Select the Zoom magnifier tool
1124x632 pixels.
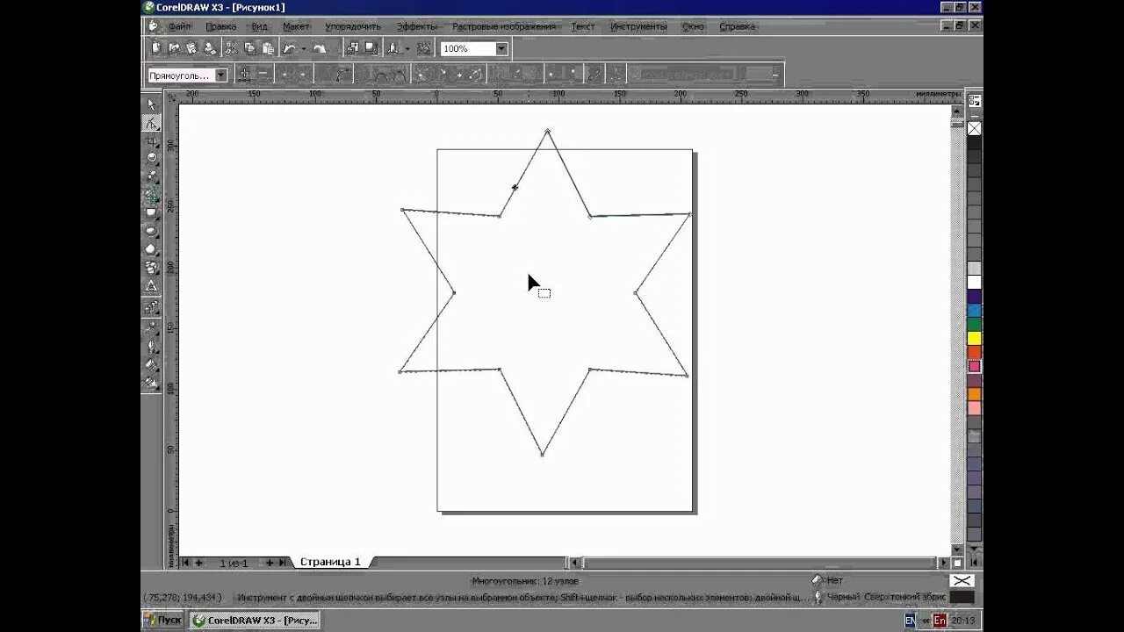tap(152, 159)
